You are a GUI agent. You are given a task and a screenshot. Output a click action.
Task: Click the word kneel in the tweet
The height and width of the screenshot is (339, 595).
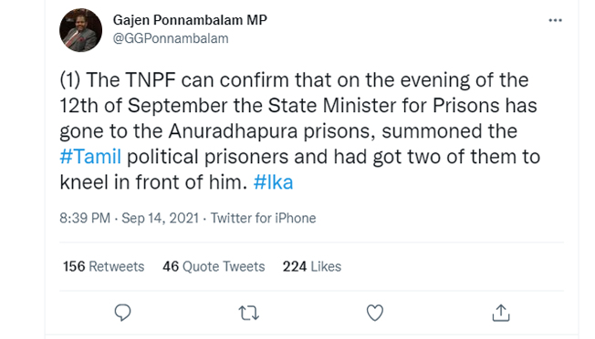(x=84, y=182)
